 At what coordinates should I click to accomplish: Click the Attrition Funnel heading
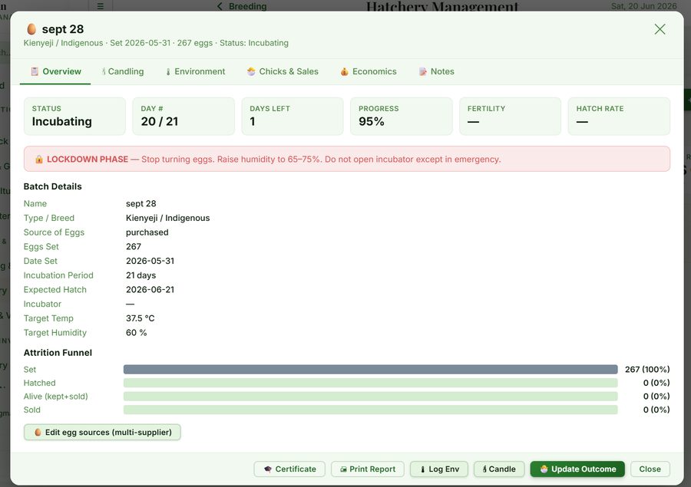point(58,353)
